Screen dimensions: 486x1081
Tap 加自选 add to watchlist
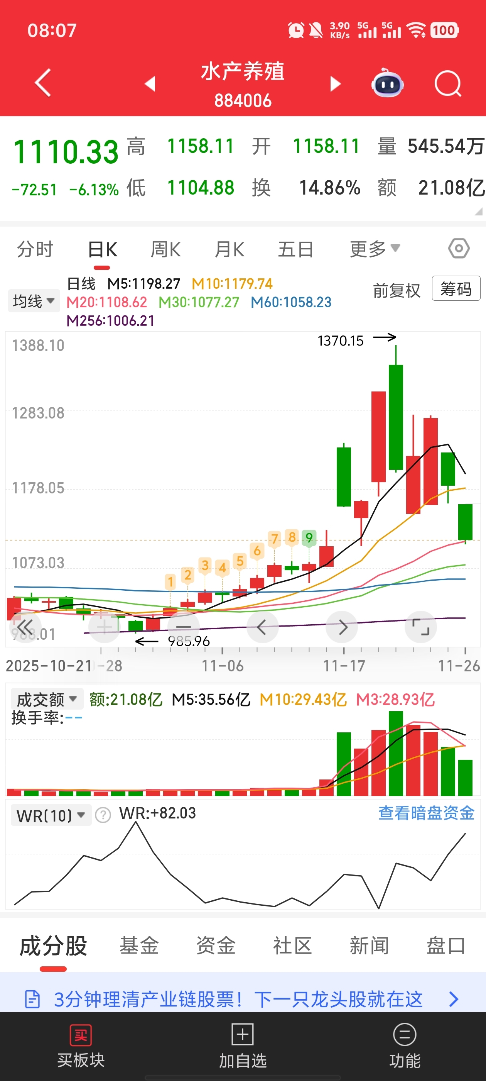click(243, 1045)
